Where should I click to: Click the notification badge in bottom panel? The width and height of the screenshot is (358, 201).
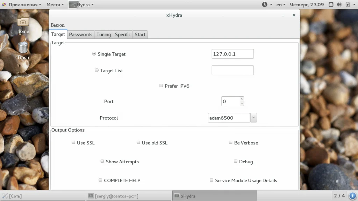coord(352,196)
